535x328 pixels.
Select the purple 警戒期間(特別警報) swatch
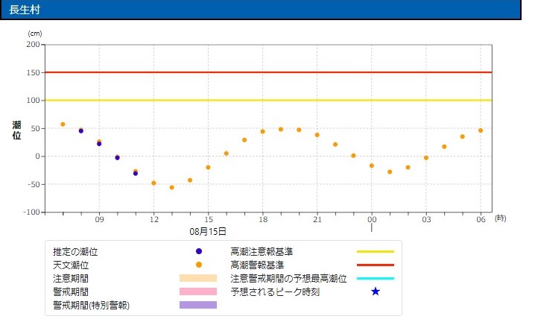198,305
